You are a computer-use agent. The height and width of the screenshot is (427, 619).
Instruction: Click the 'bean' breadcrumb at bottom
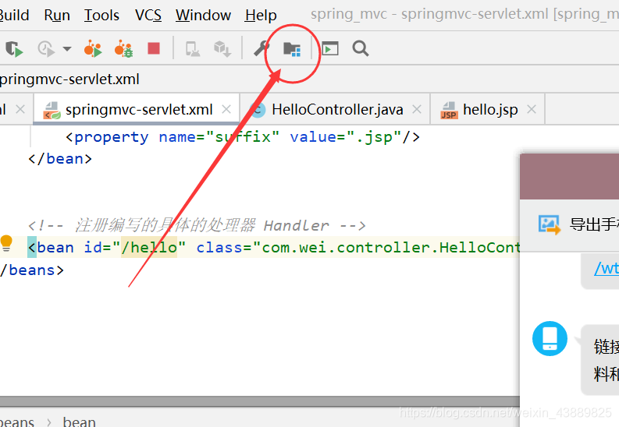click(x=79, y=422)
